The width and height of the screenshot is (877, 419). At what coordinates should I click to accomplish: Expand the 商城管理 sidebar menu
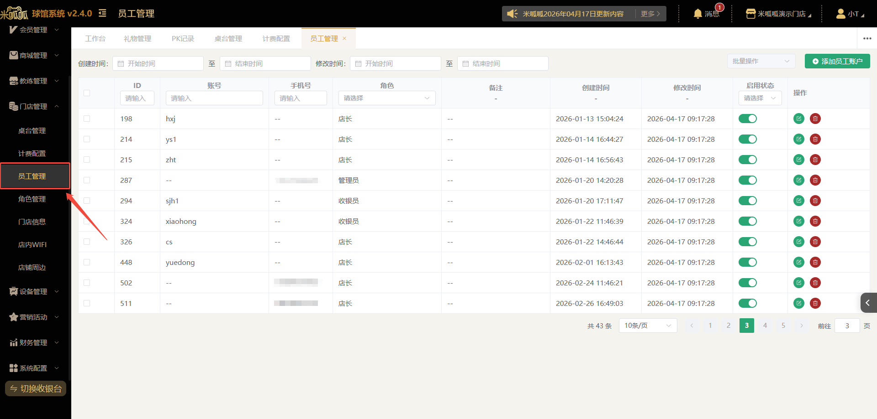coord(35,55)
